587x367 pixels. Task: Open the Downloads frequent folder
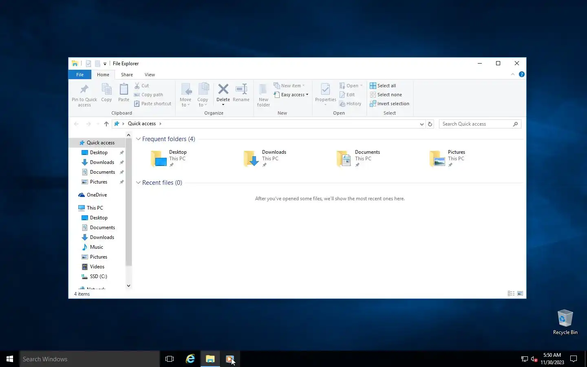[265, 158]
